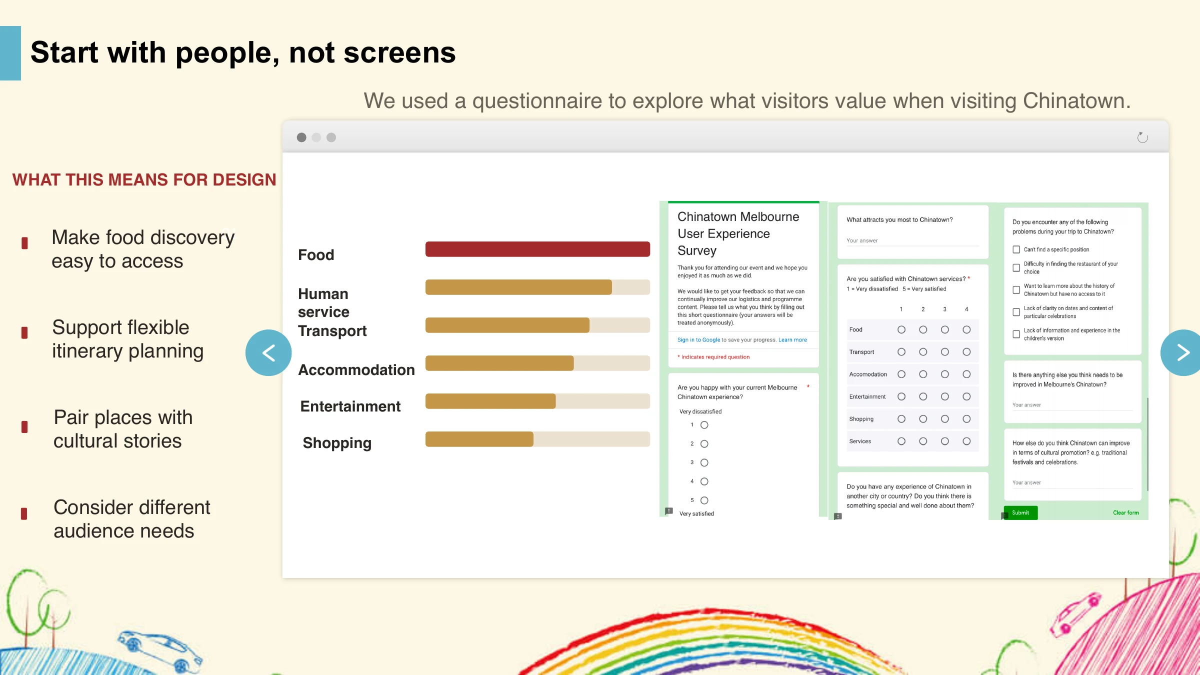Click the Human service progress bar
The height and width of the screenshot is (675, 1200).
(x=537, y=287)
